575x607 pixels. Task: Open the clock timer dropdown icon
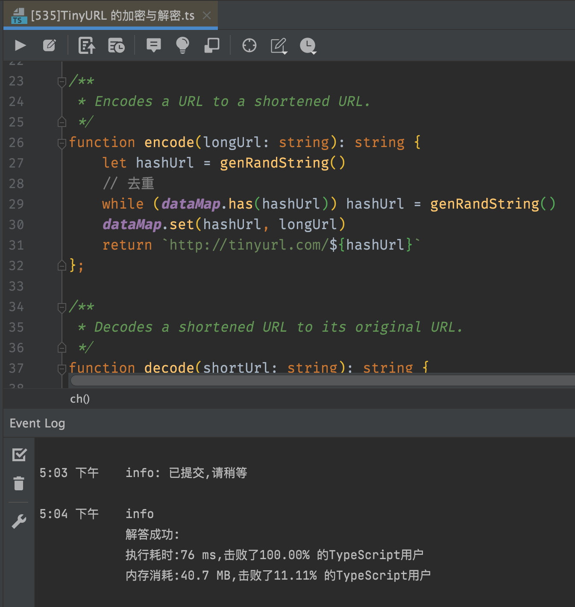click(308, 46)
